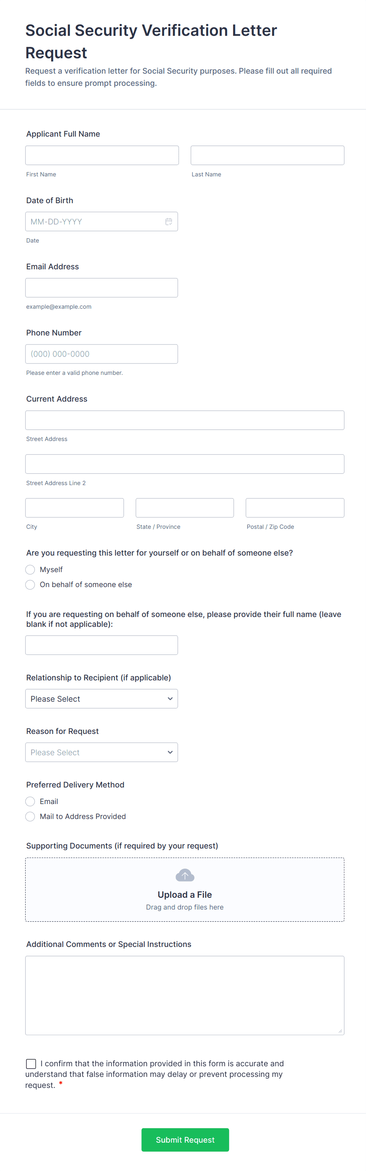The image size is (366, 1171).
Task: Open the Date of Birth calendar picker icon
Action: (168, 221)
